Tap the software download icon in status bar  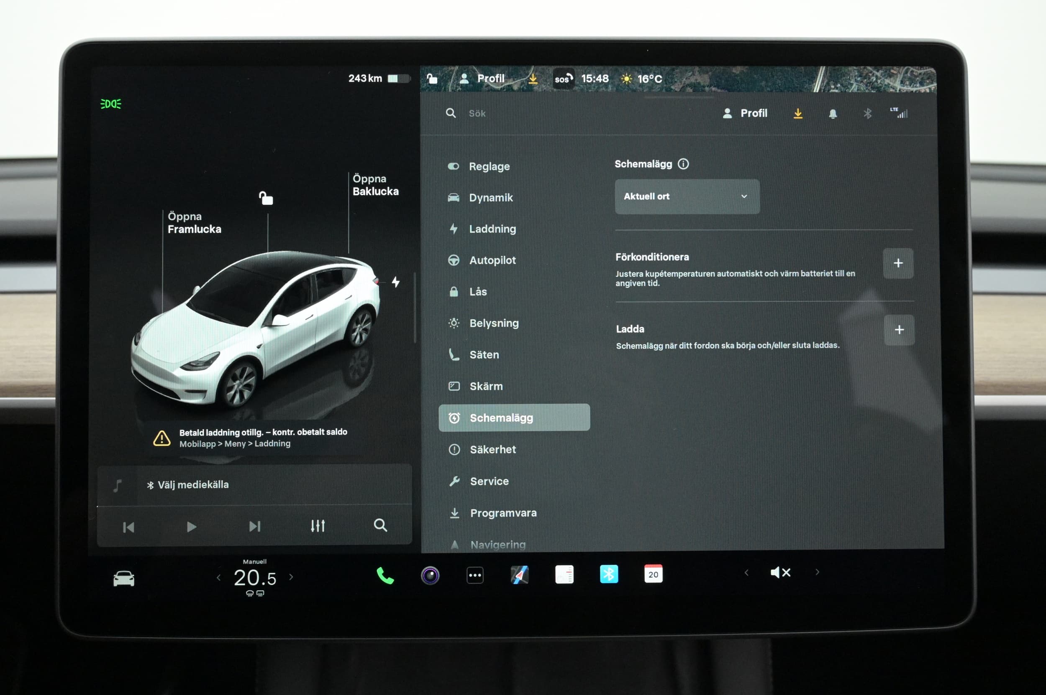point(533,79)
